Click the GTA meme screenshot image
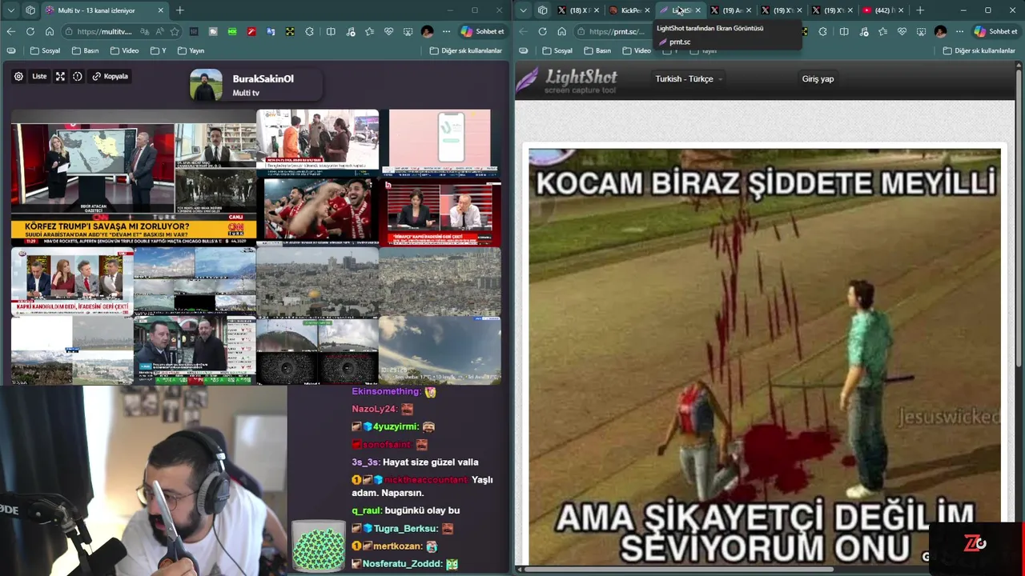The image size is (1025, 576). [x=765, y=357]
